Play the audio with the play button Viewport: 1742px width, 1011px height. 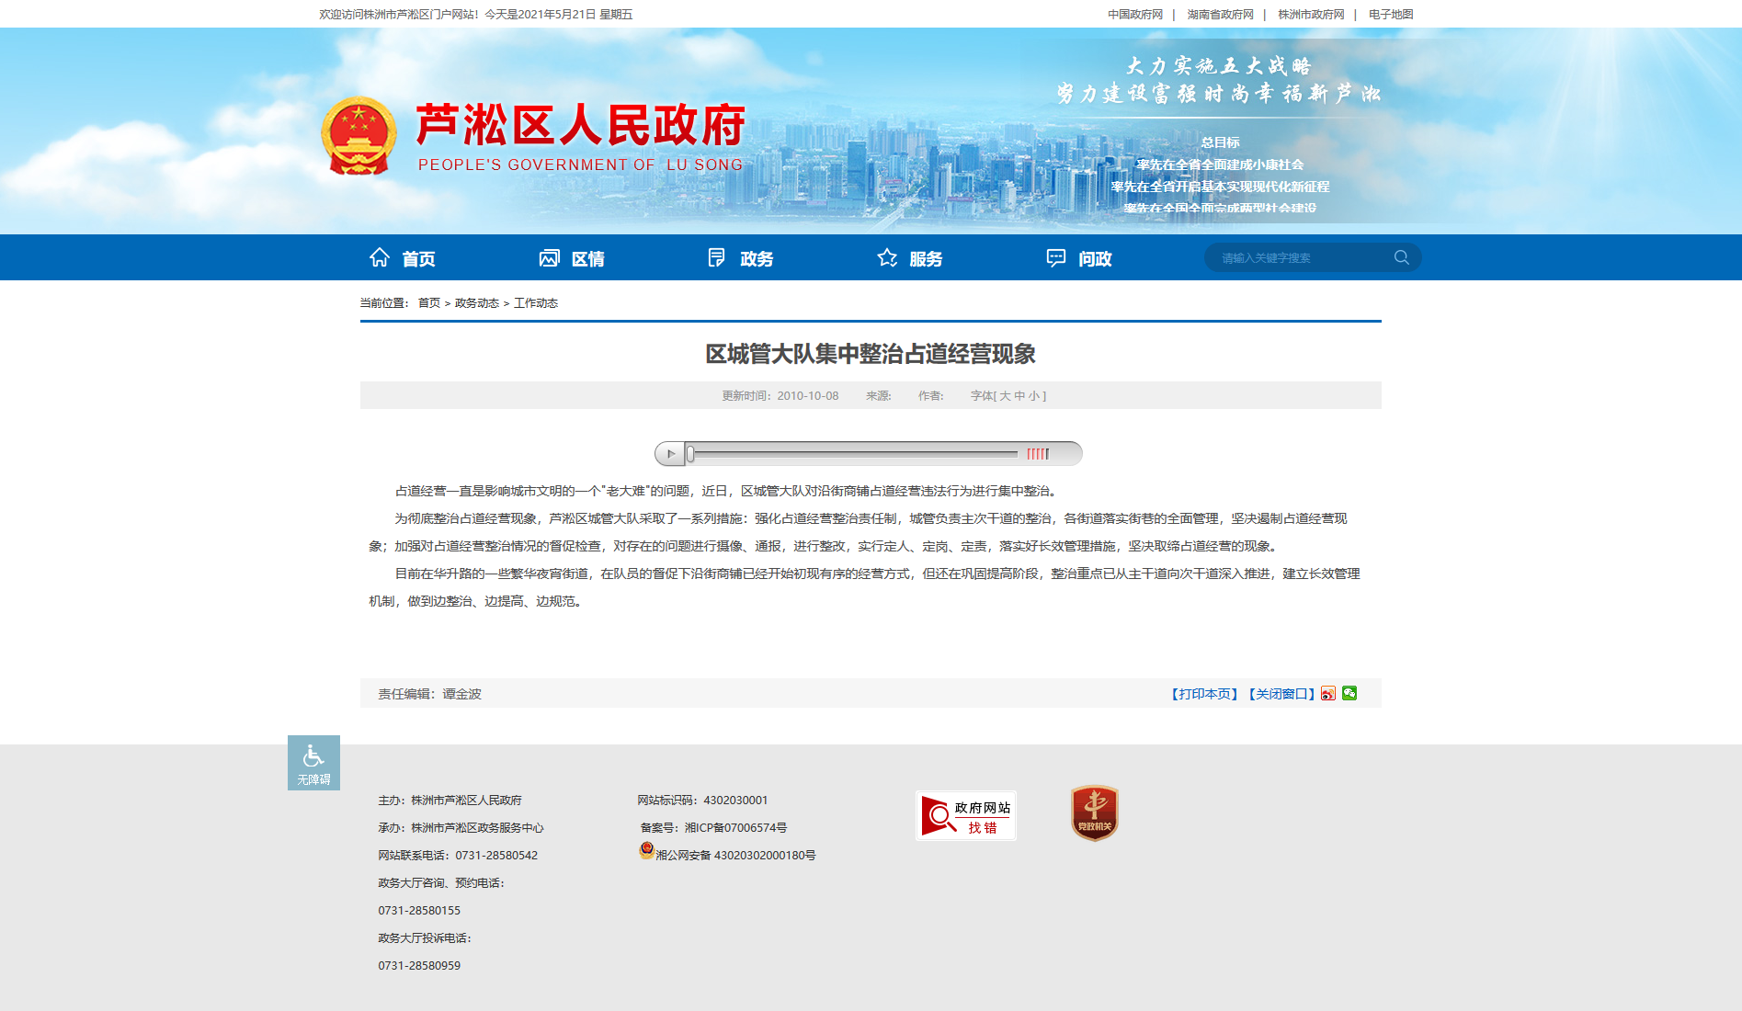coord(670,453)
